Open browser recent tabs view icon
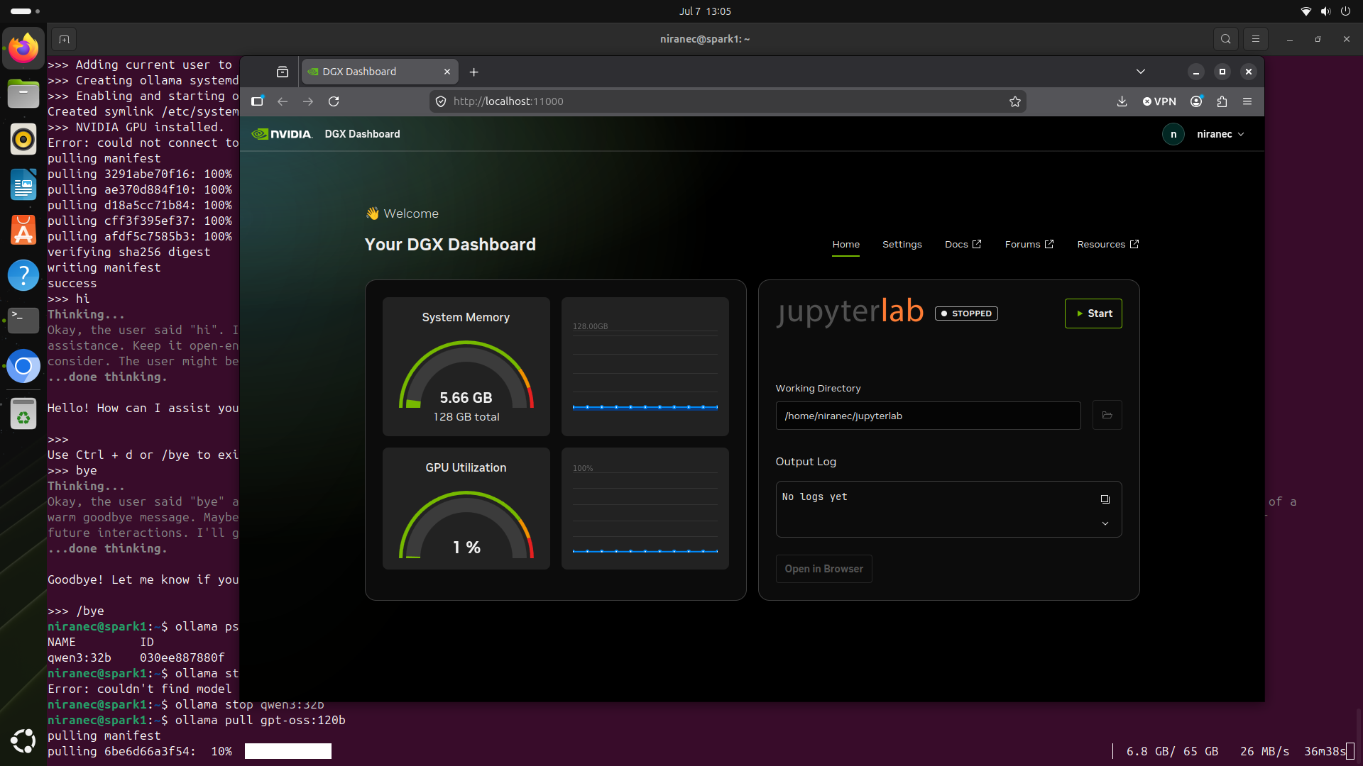The width and height of the screenshot is (1363, 766). click(283, 72)
